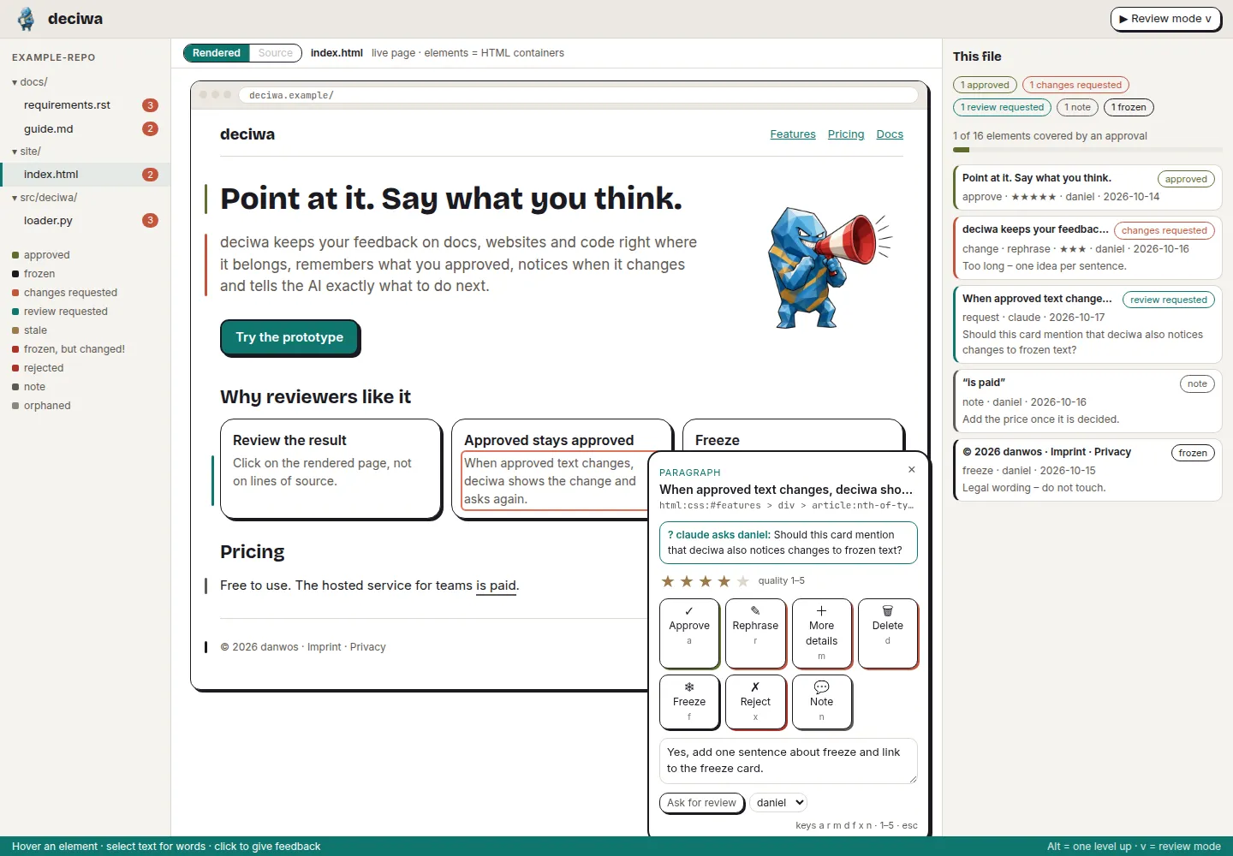Open the Docs nav link
Screen dimensions: 1233x856
point(890,134)
